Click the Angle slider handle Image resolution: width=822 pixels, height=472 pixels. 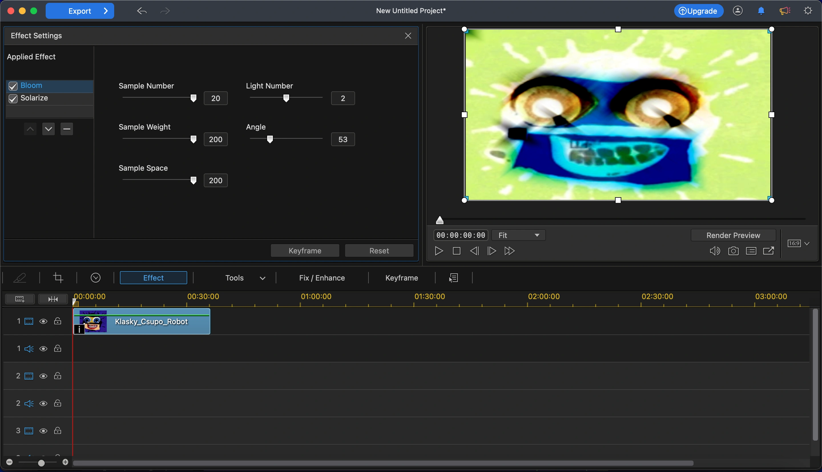click(270, 139)
